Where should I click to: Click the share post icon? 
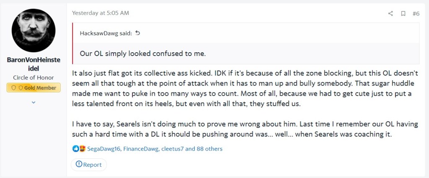tap(390, 13)
